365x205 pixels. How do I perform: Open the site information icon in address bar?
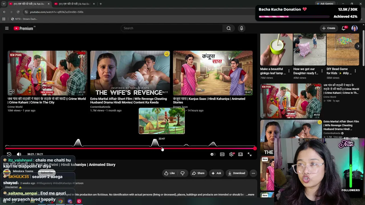coord(26,12)
